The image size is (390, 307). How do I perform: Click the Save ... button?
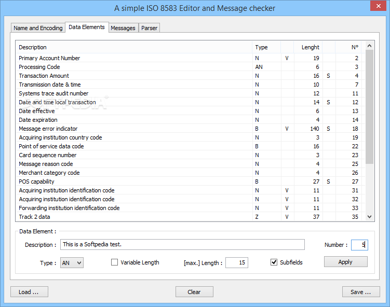(361, 292)
